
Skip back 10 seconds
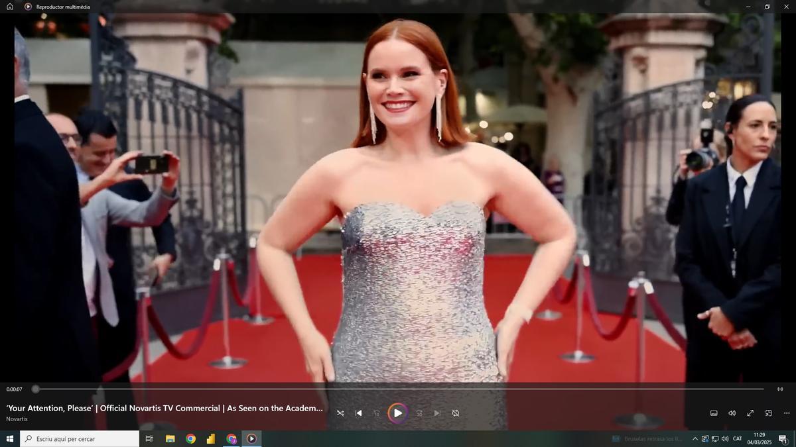(377, 413)
